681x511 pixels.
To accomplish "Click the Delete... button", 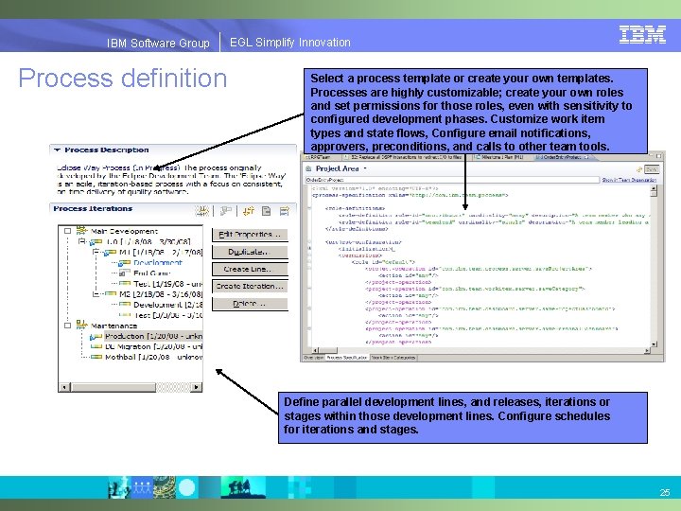I will pos(250,304).
